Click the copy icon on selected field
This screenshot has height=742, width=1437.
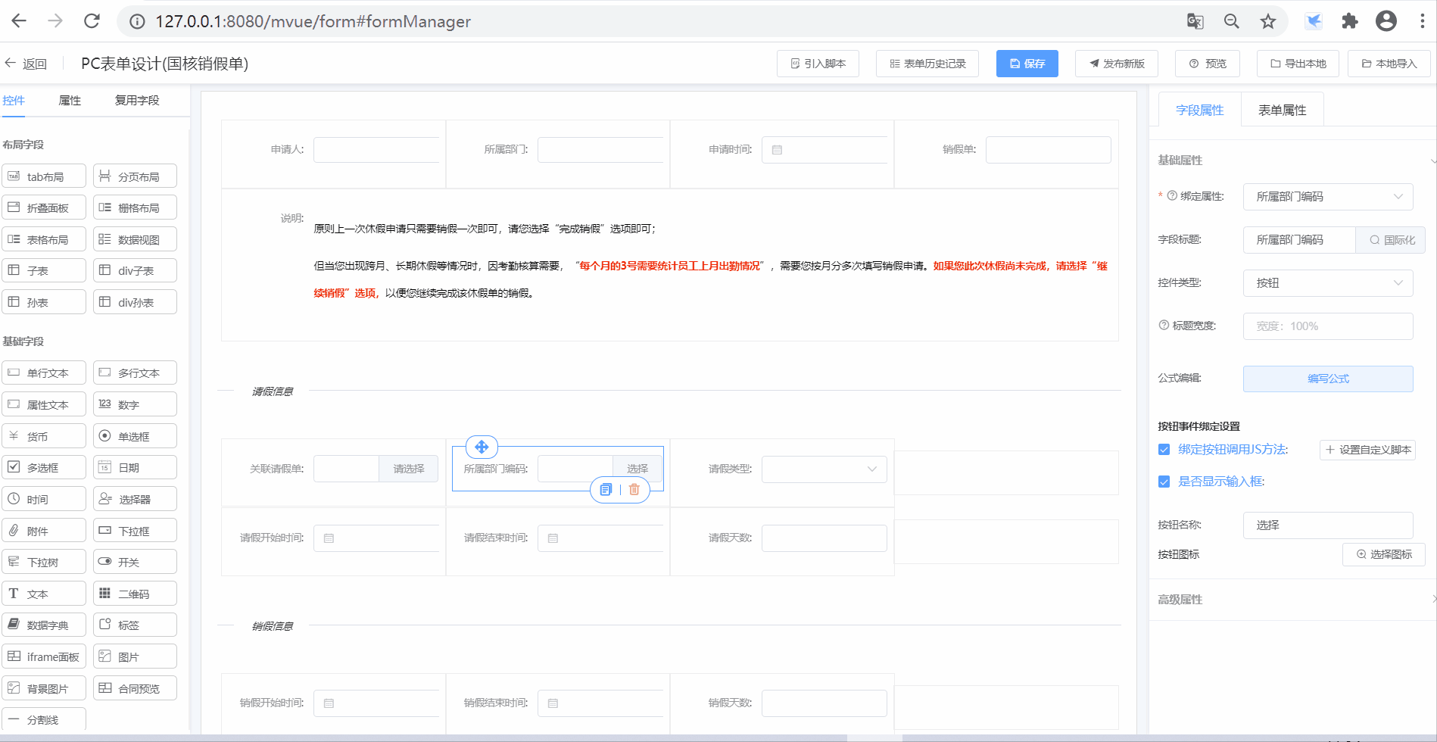pos(606,490)
